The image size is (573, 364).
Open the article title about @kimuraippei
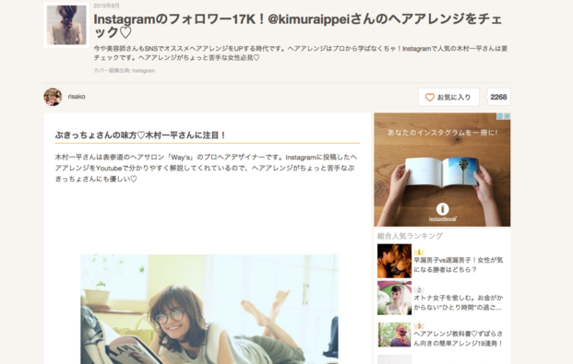[x=297, y=26]
